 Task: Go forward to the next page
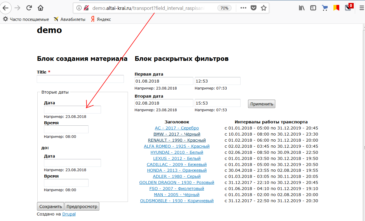point(17,8)
